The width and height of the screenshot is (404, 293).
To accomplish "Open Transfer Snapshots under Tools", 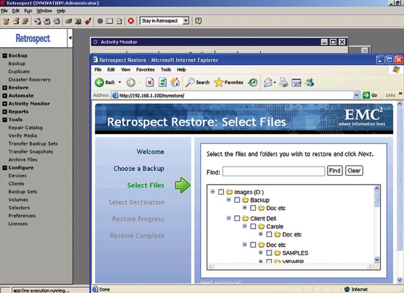I will [31, 152].
